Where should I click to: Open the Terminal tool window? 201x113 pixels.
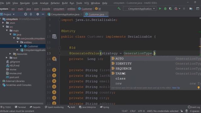click(x=20, y=107)
